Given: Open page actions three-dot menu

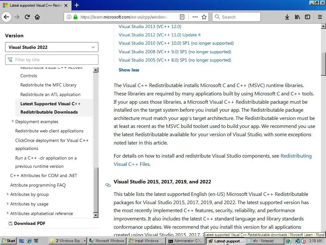Looking at the screenshot, I should coord(195,17).
